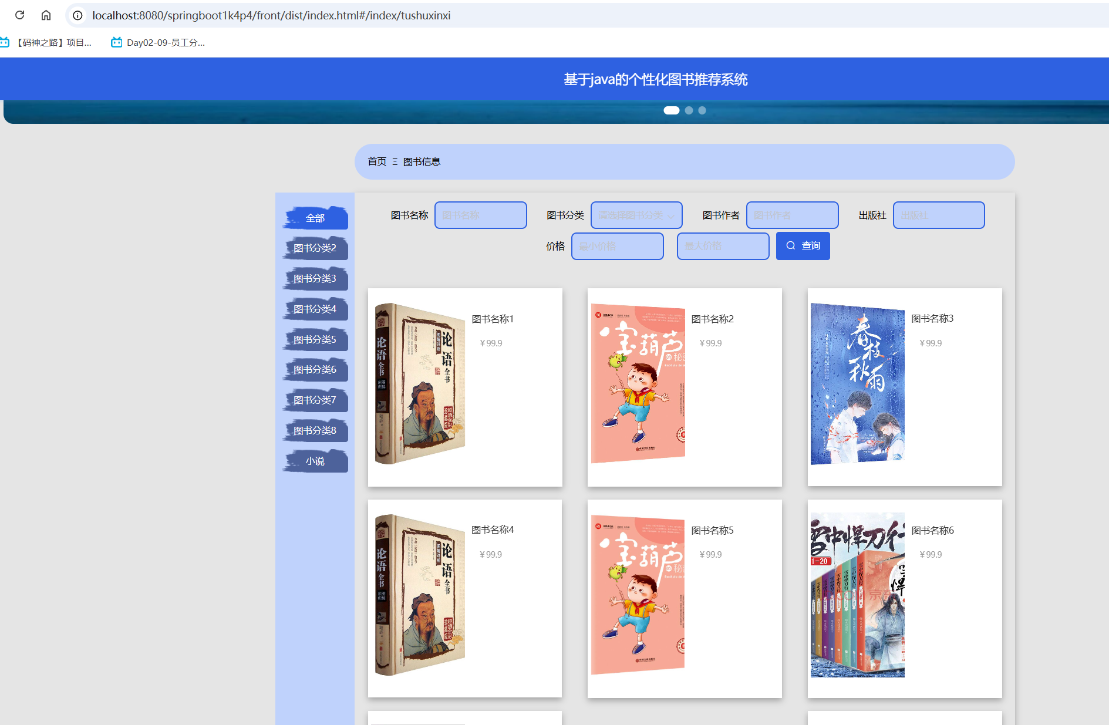Switch to the second carousel dot
This screenshot has width=1109, height=725.
[x=689, y=110]
